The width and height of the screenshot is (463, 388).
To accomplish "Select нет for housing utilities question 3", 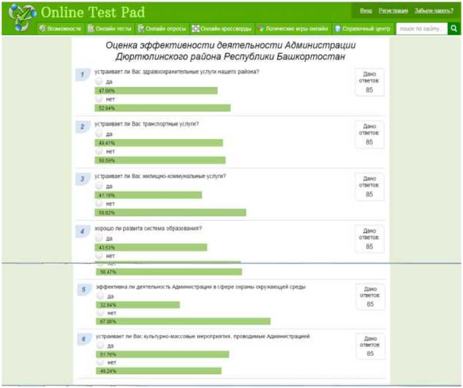I will click(99, 203).
